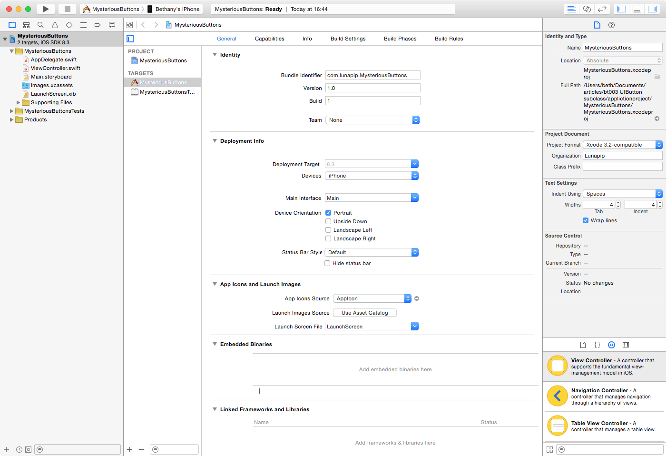Screen dimensions: 666x456
Task: Enable Landscape Left orientation
Action: 328,230
